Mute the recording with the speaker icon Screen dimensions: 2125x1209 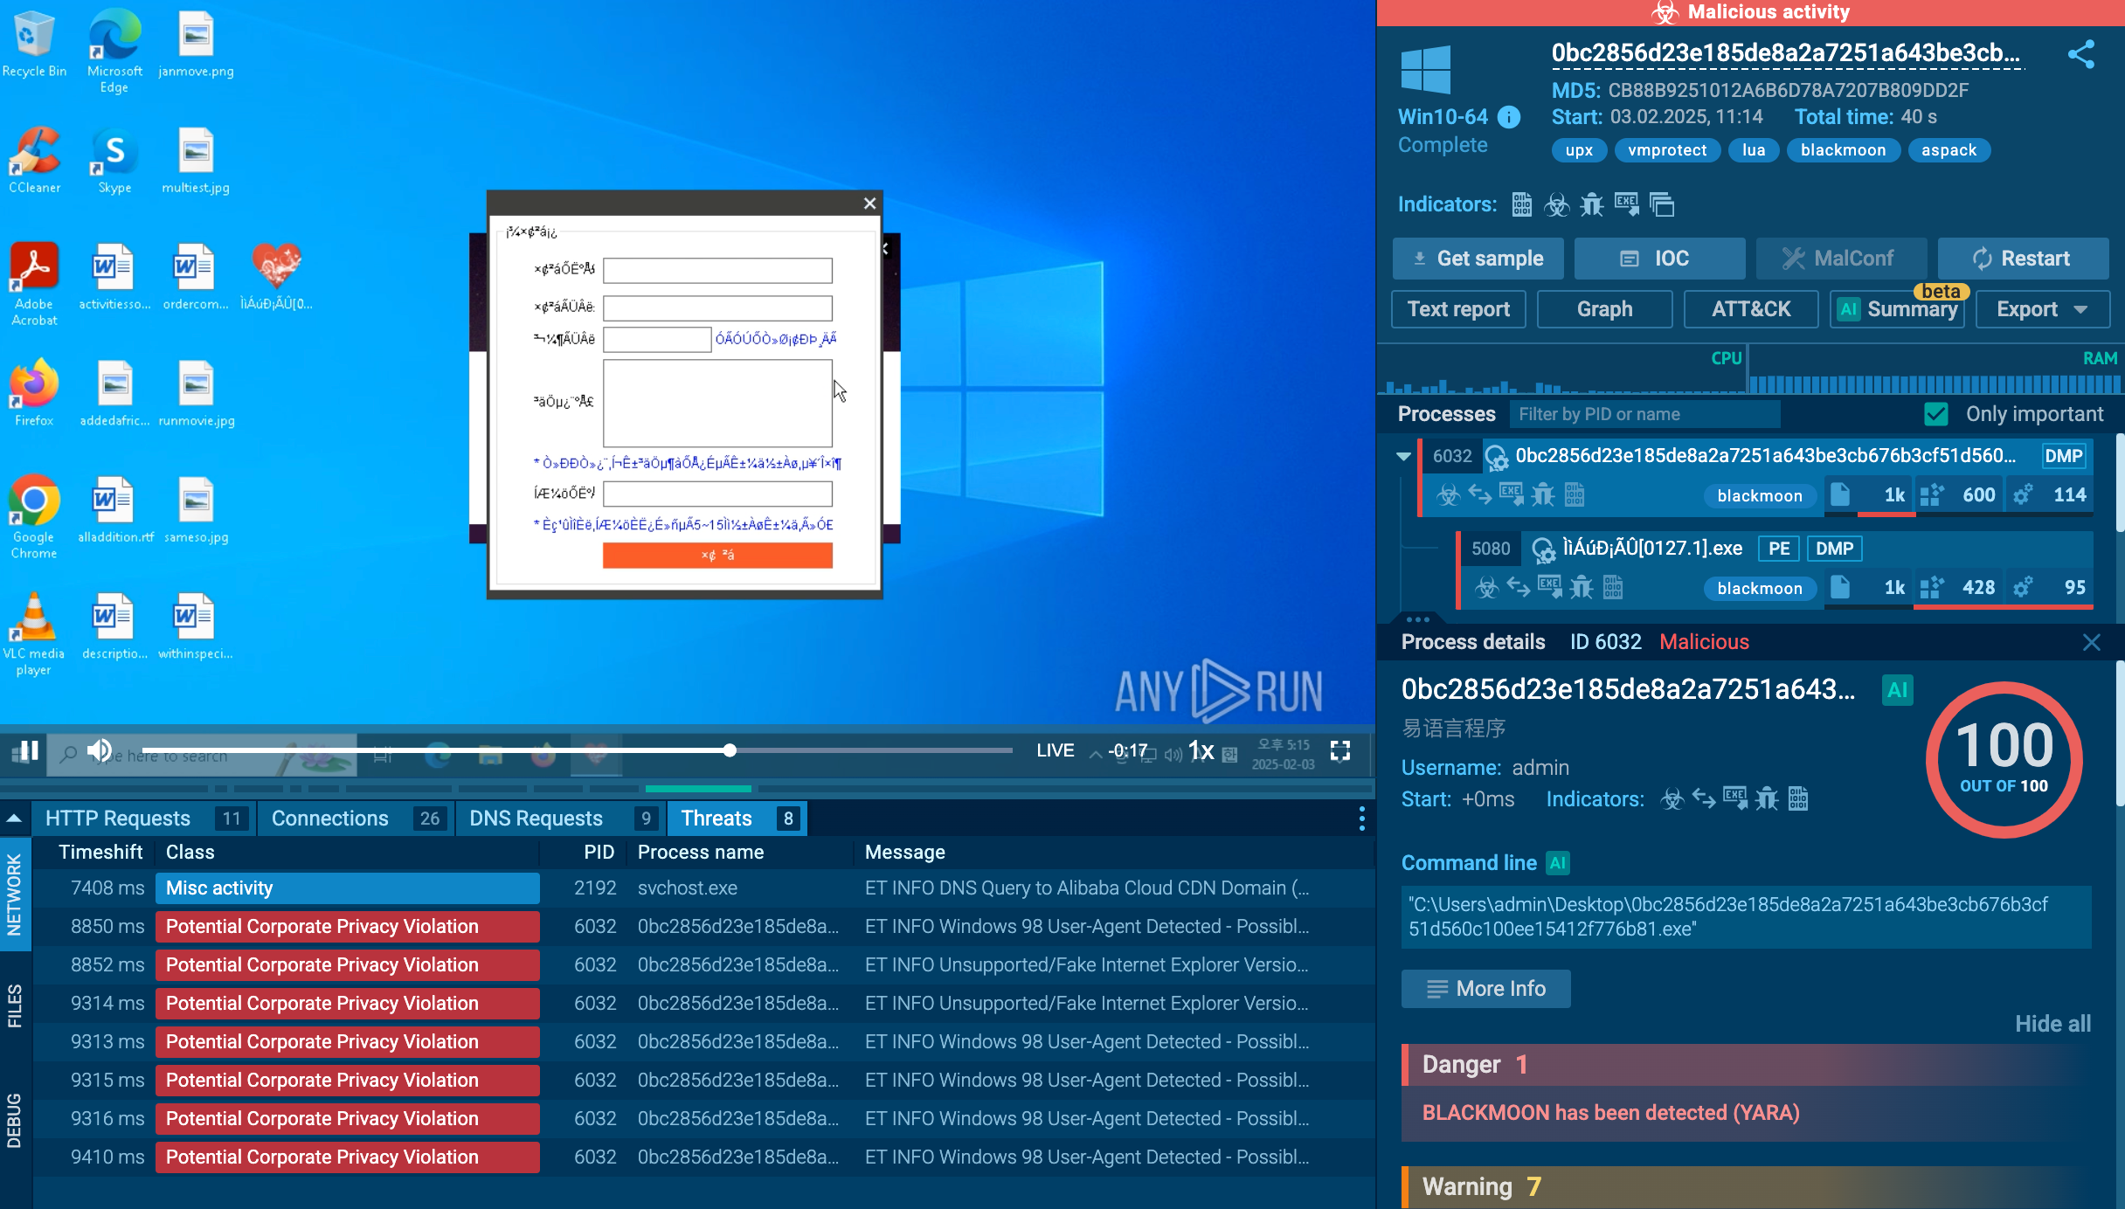click(x=100, y=750)
